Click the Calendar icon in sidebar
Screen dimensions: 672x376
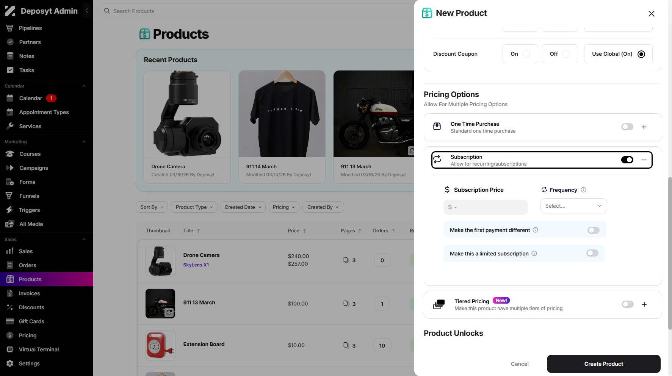point(10,98)
